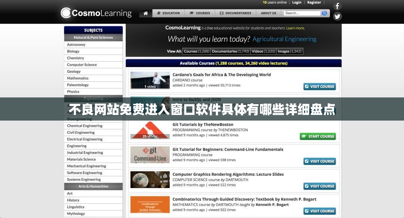
Task: Go to the home icon tab
Action: 146,13
